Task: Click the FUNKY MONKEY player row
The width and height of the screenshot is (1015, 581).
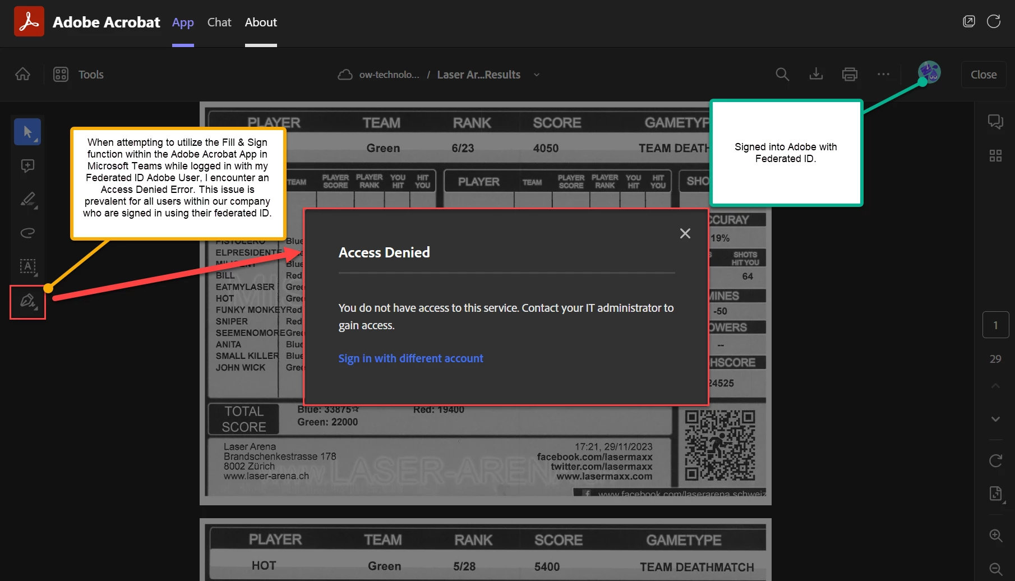Action: 251,310
